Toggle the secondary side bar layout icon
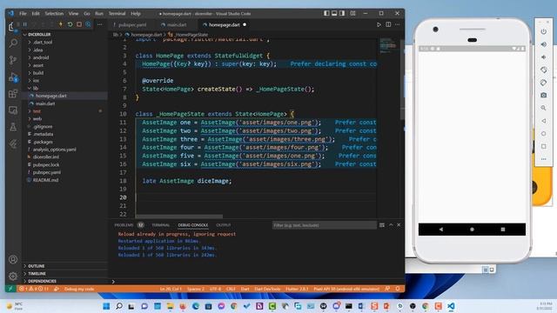Viewport: 557px width, 313px height. coord(342,14)
